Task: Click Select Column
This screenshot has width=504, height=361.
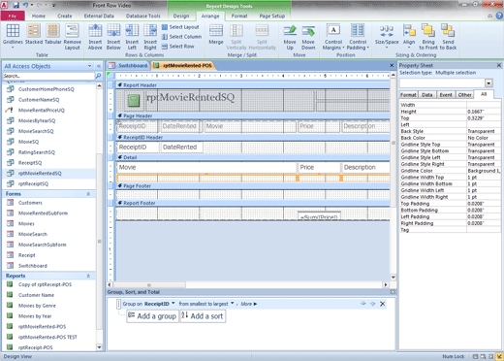Action: click(181, 37)
